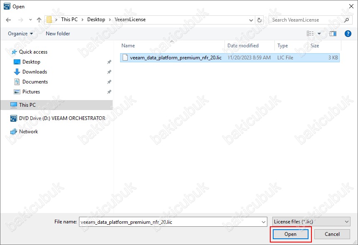Open DVD Drive (D:) VEEAM ORCHESTRATOR

(62, 118)
